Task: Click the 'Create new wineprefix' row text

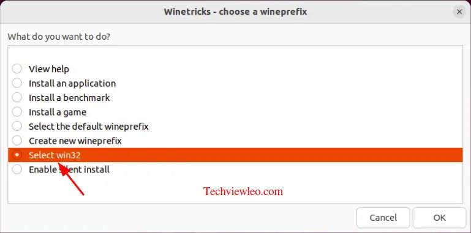Action: pos(75,141)
